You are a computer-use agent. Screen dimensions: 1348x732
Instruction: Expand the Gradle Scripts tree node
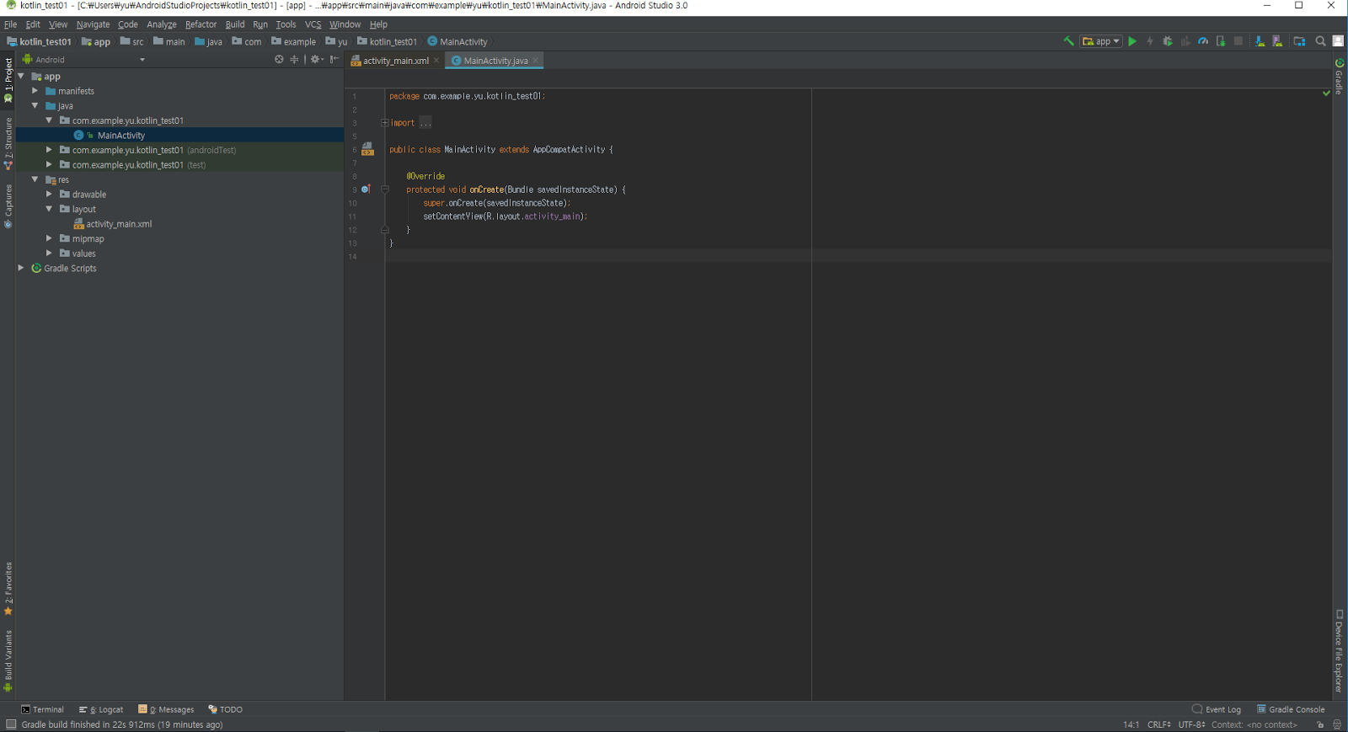point(21,268)
